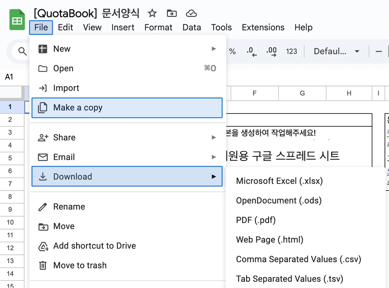Download as Microsoft Excel (.xlsx)
This screenshot has width=389, height=288.
point(279,181)
